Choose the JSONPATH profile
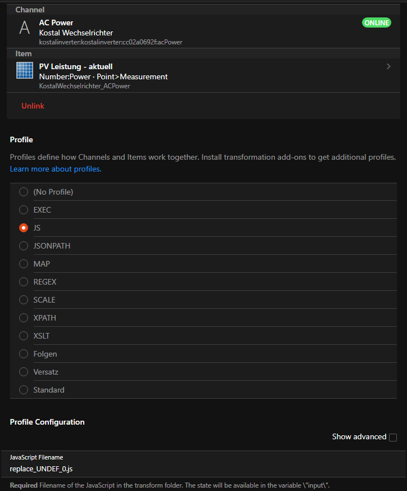 pyautogui.click(x=24, y=246)
